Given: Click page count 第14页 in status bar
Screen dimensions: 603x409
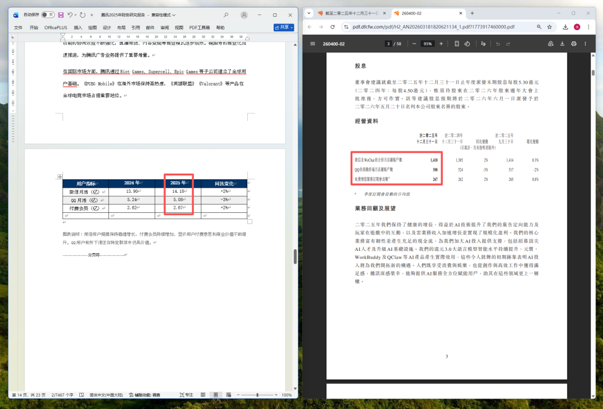Looking at the screenshot, I should (29, 395).
